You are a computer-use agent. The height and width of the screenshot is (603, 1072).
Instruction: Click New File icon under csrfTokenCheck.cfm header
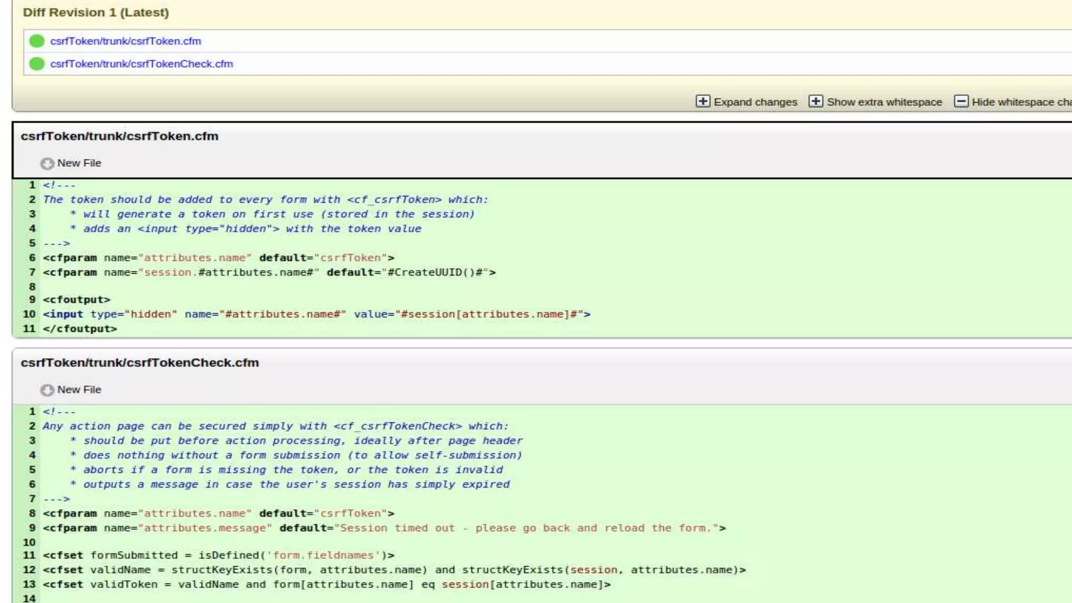[47, 390]
